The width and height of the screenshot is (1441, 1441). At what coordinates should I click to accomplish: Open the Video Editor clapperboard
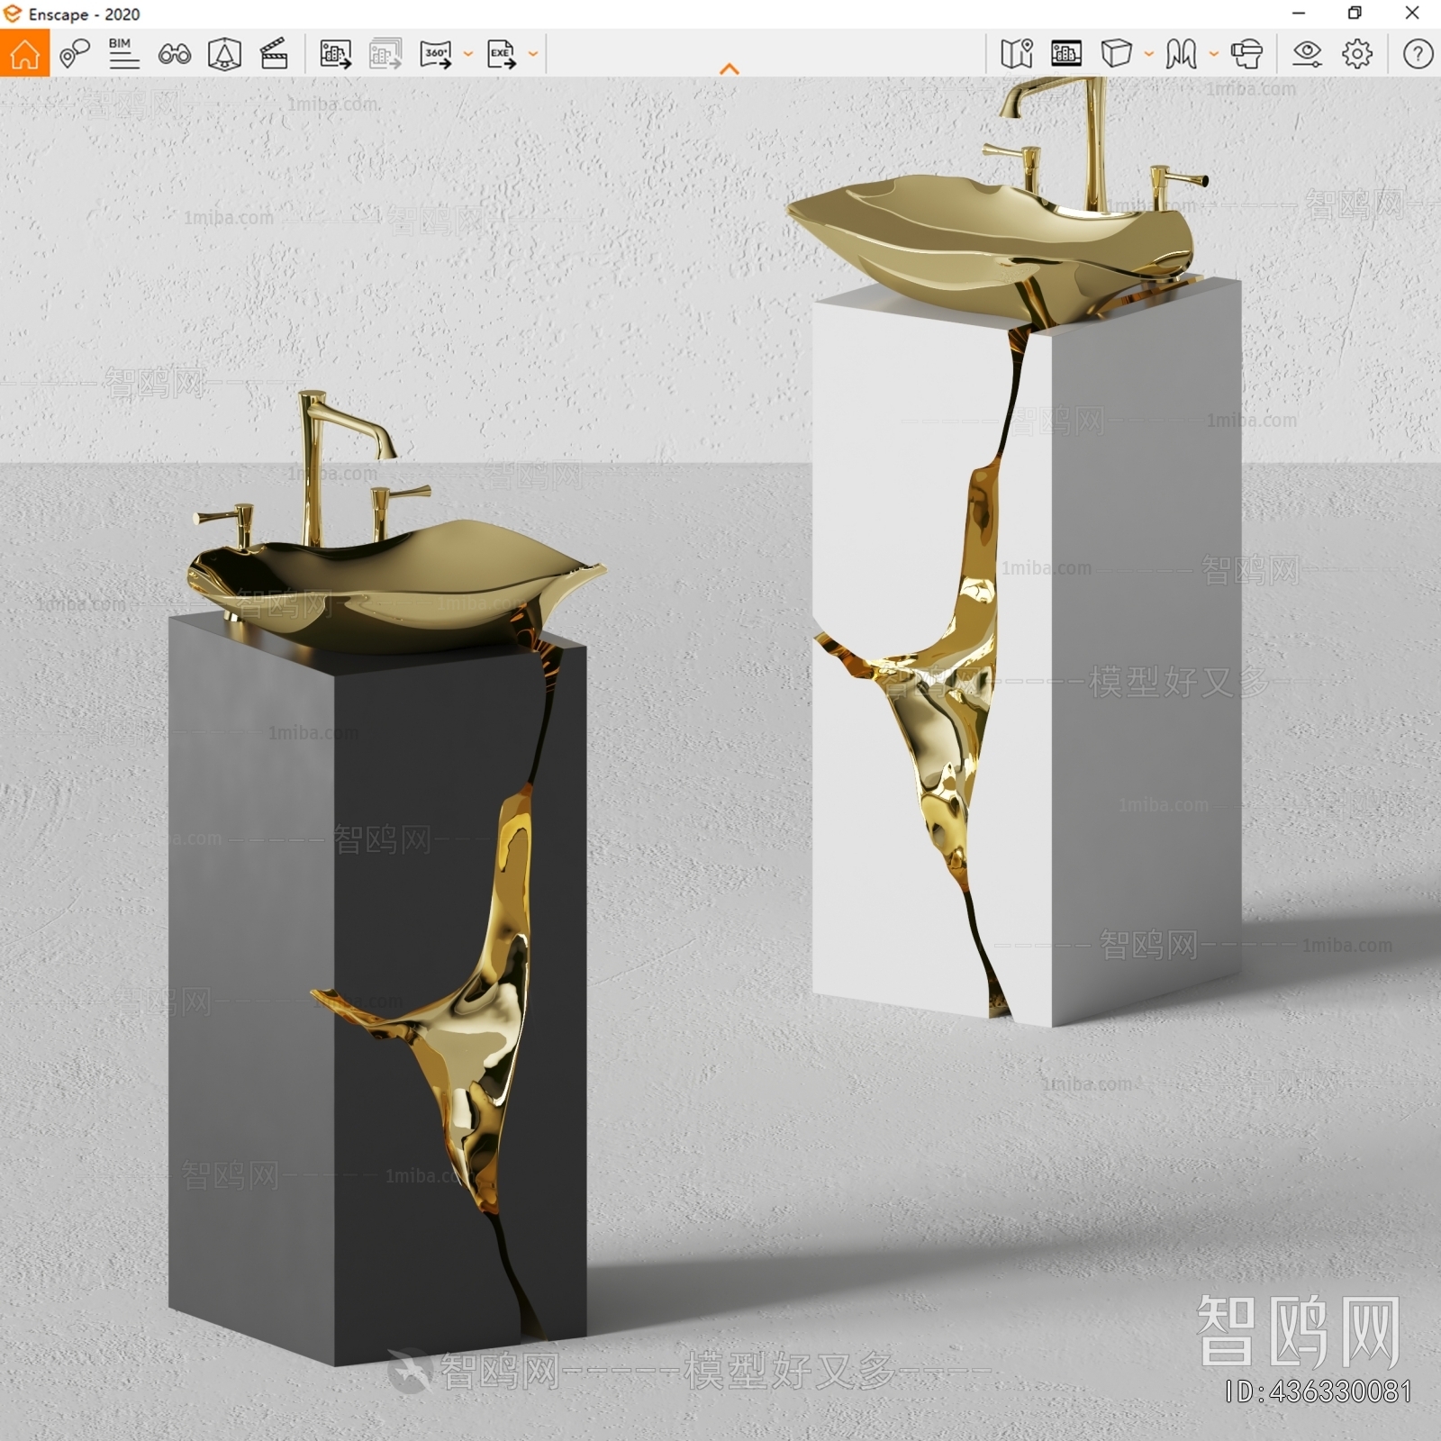274,54
